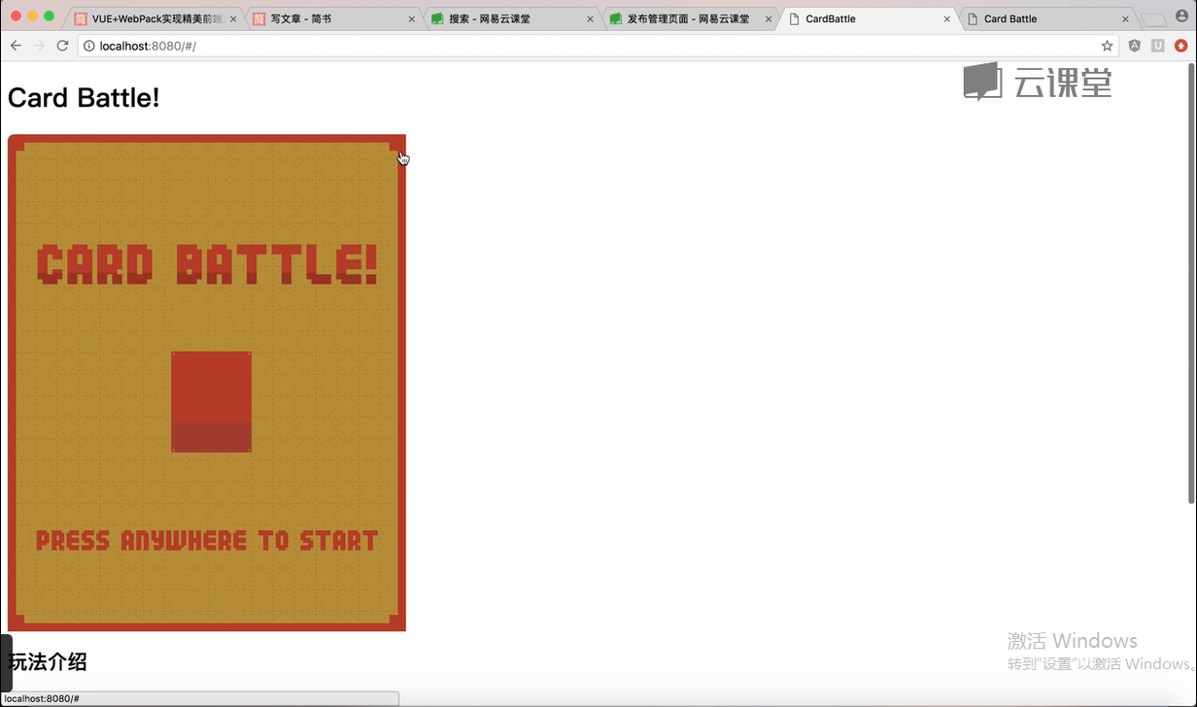Close the 搜索 - 网易云课堂 tab
The width and height of the screenshot is (1197, 707).
590,18
